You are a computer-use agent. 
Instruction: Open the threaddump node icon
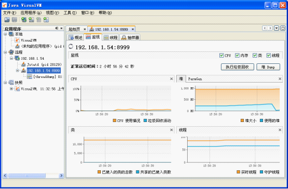(30, 77)
